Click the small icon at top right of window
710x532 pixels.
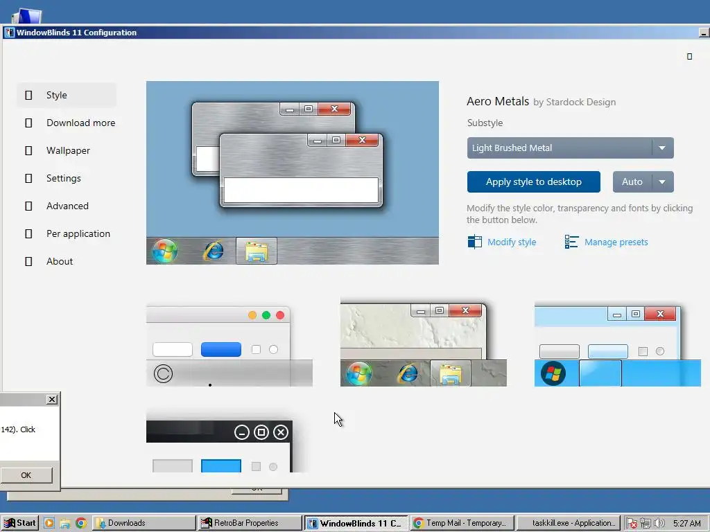[x=689, y=57]
